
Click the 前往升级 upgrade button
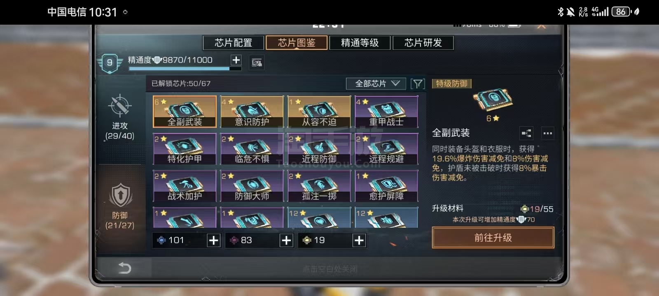tap(493, 238)
